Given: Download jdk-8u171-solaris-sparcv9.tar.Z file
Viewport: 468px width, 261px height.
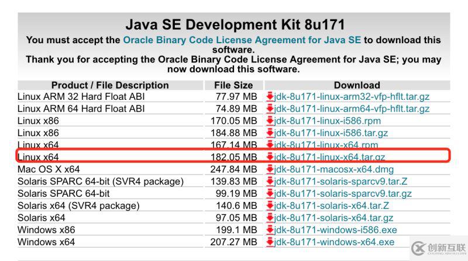Looking at the screenshot, I should 340,182.
